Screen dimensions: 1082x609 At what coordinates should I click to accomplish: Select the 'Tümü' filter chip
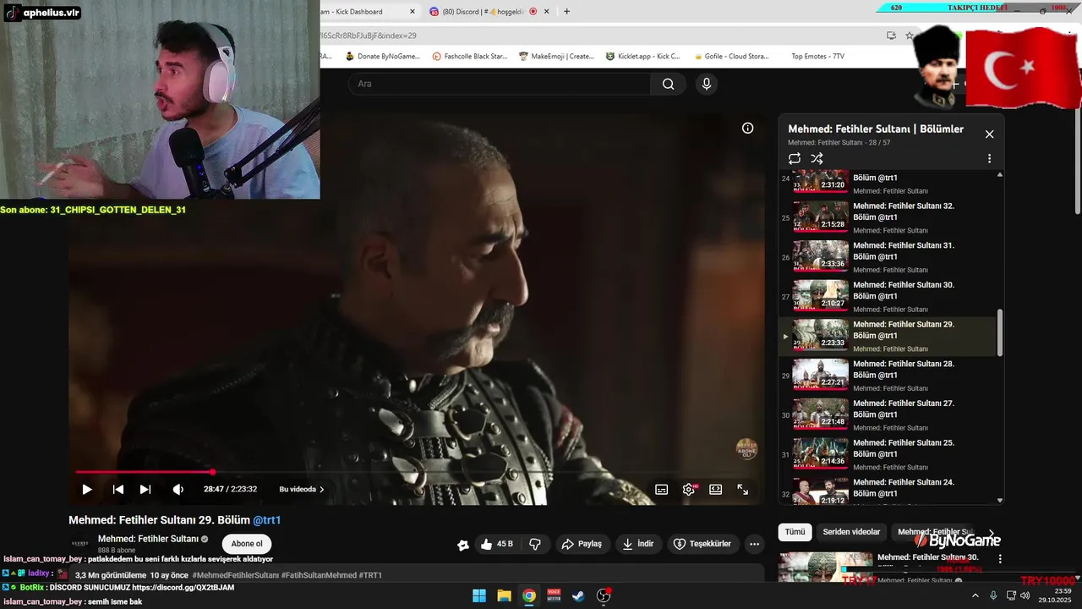coord(795,532)
